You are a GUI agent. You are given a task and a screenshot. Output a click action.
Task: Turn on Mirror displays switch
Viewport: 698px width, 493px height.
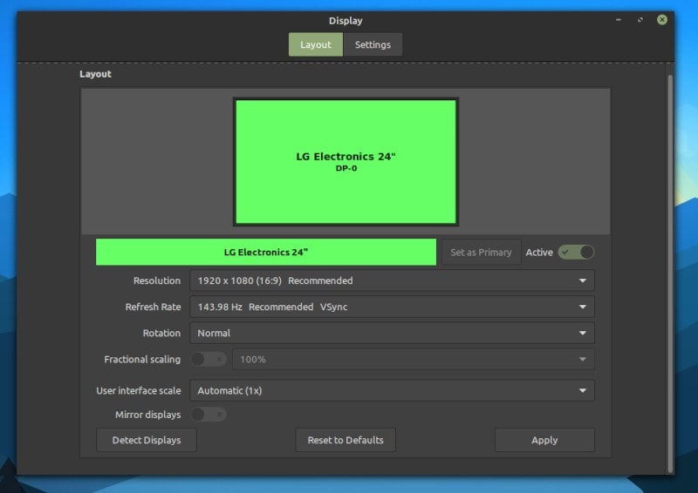(209, 415)
